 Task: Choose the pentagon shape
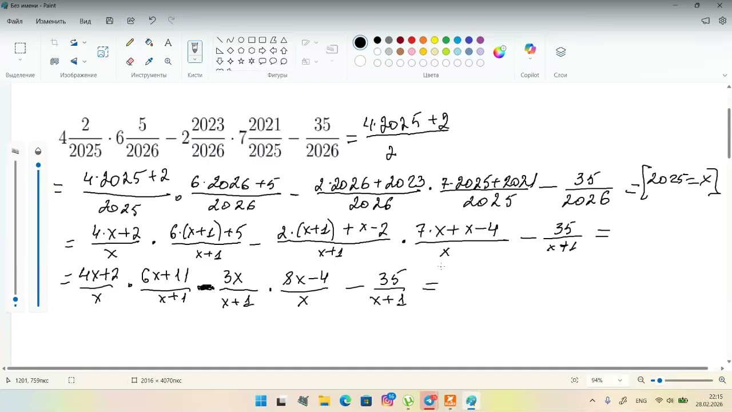241,50
